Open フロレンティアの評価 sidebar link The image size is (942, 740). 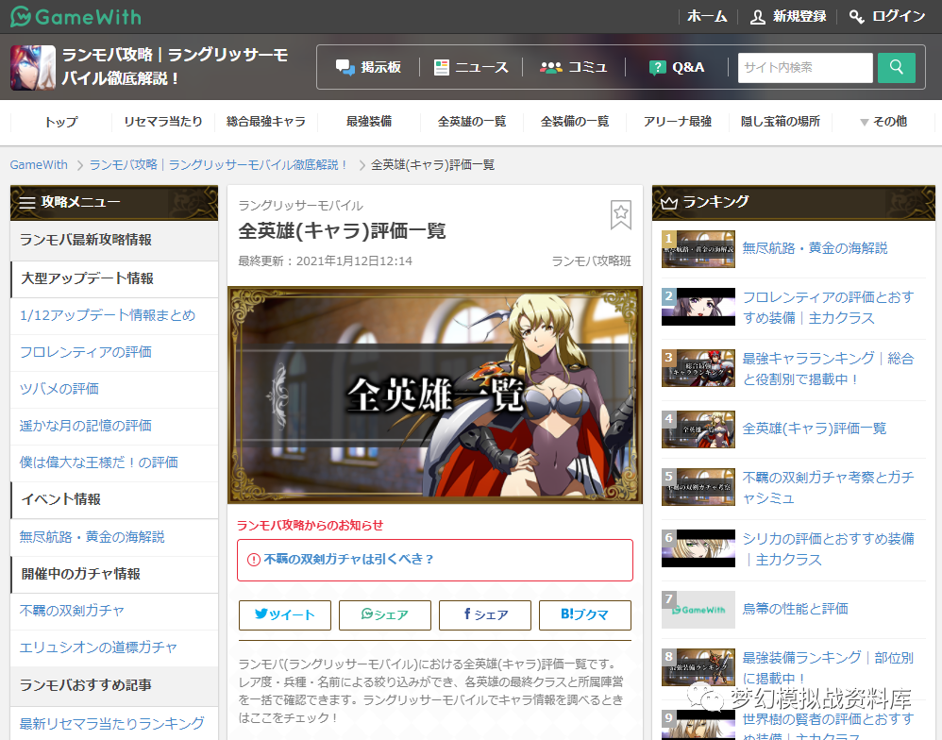(85, 352)
